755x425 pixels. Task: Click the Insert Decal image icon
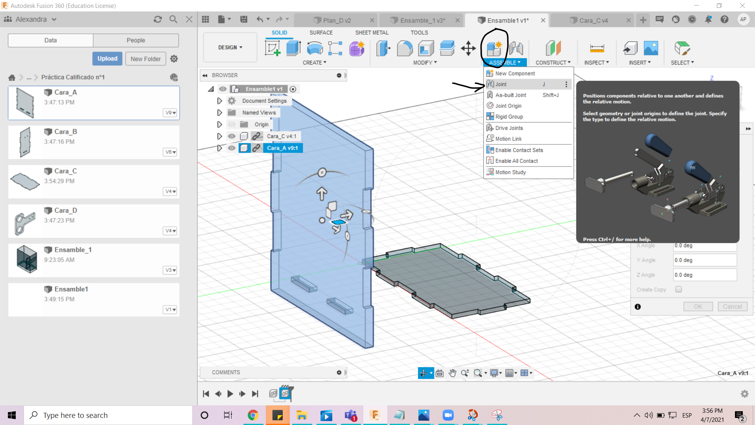click(651, 48)
